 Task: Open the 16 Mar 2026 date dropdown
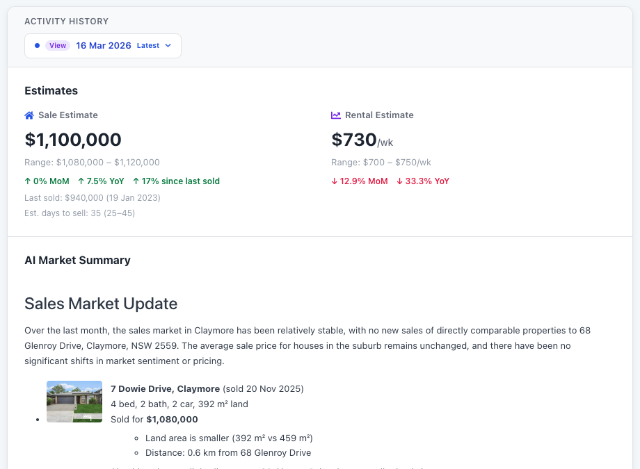(x=103, y=46)
